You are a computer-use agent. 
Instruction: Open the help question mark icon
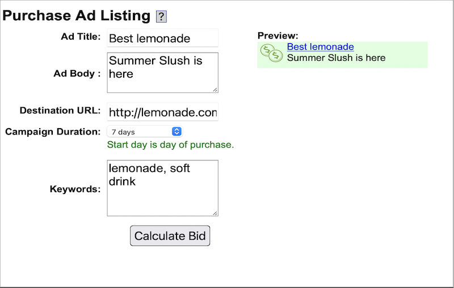[161, 16]
